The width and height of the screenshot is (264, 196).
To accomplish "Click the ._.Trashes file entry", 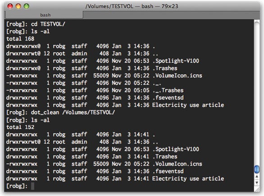I will 168,90.
